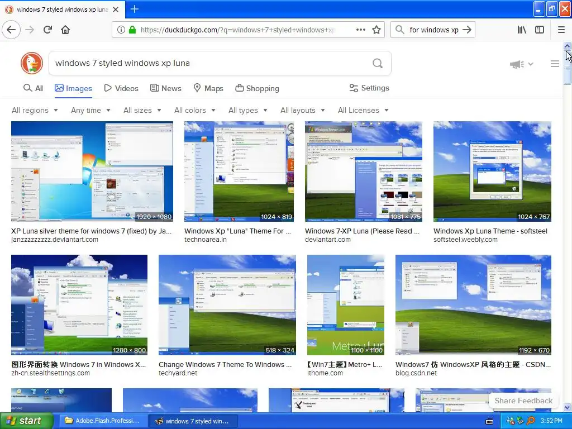Click the magnifier in the Firefox search box
This screenshot has height=429, width=572.
click(400, 30)
